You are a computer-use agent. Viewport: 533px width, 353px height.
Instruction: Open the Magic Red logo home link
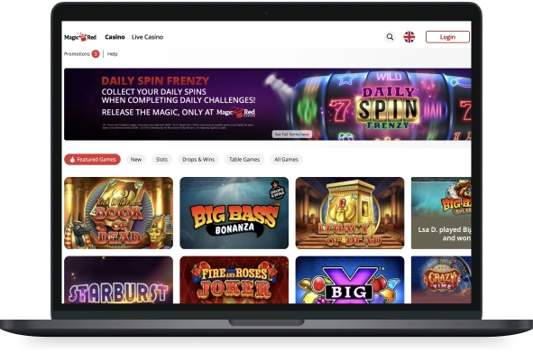pos(80,37)
